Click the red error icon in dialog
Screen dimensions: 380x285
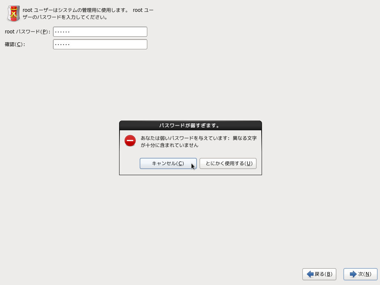pyautogui.click(x=130, y=141)
